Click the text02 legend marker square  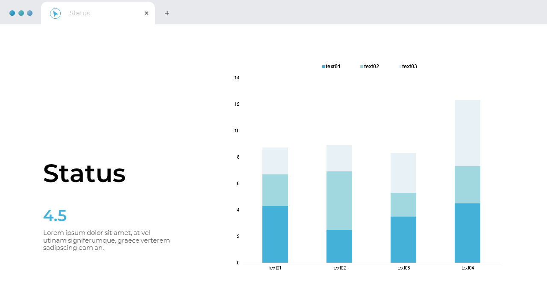(362, 67)
